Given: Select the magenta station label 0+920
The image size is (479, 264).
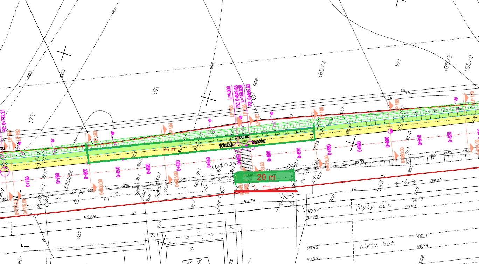Looking at the screenshot, I should click(x=450, y=136).
